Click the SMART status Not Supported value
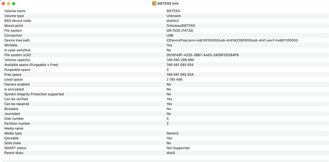 [x=178, y=148]
